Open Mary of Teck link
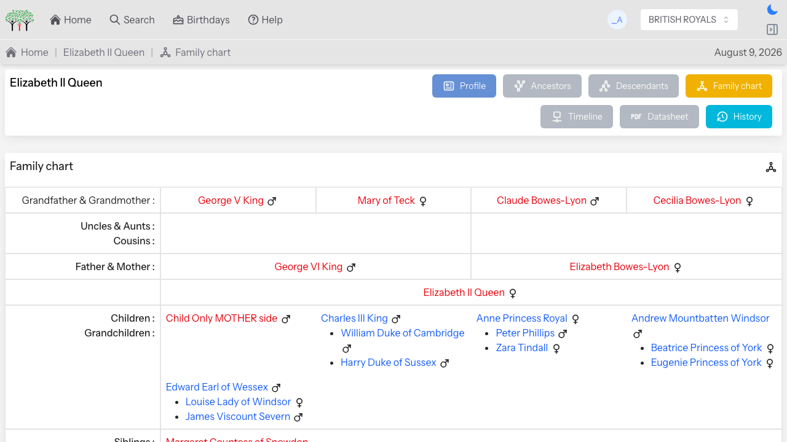The width and height of the screenshot is (787, 442). coord(386,200)
